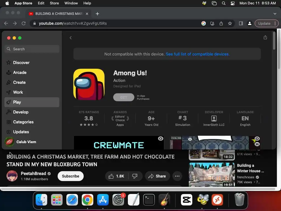Screen dimensions: 281x211
Task: Open Store menu
Action: click(x=54, y=3)
